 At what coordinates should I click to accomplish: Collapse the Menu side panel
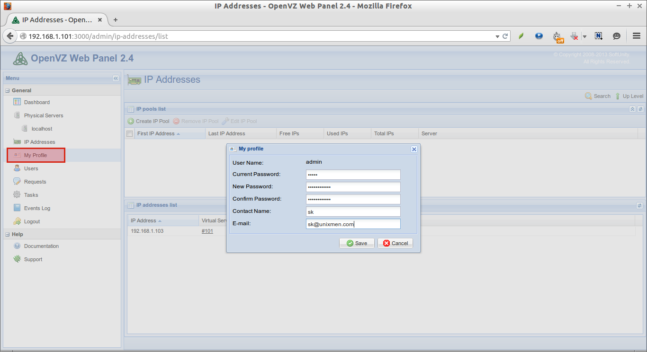click(x=116, y=78)
